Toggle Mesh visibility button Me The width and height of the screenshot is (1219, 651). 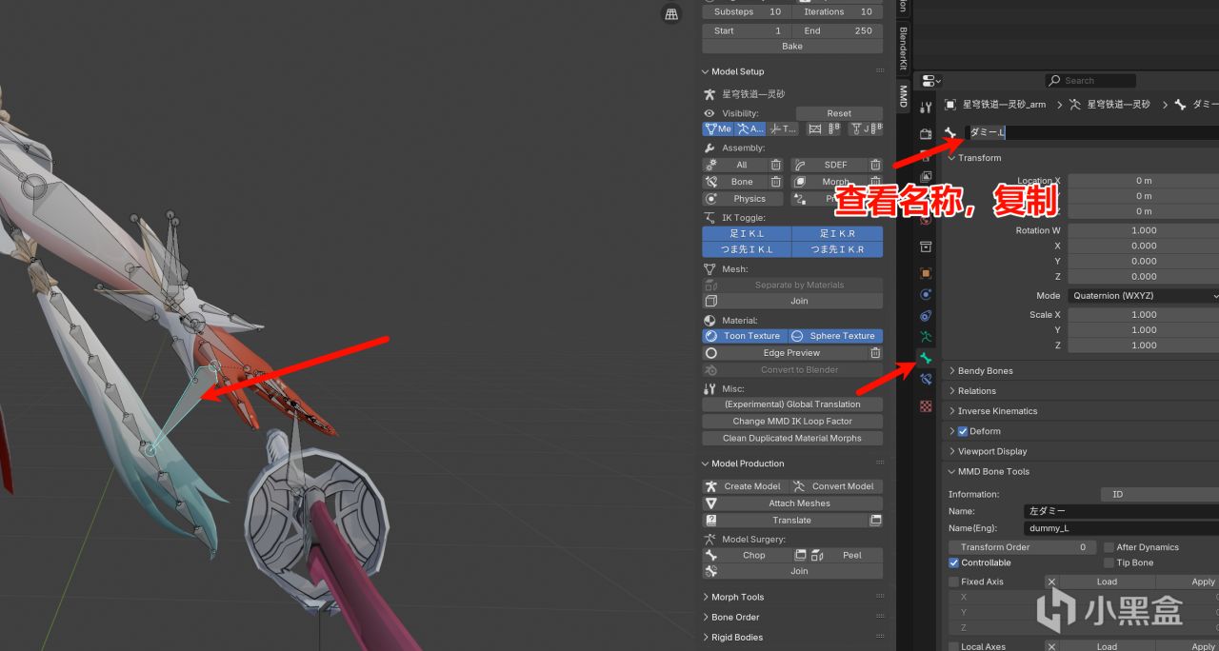pos(718,128)
